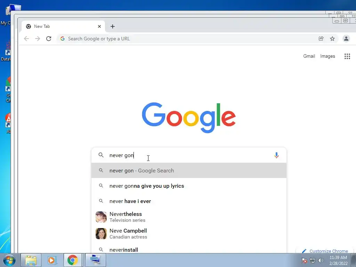The image size is (356, 267).
Task: Click Nevertheless thumbnail image
Action: coord(101,217)
